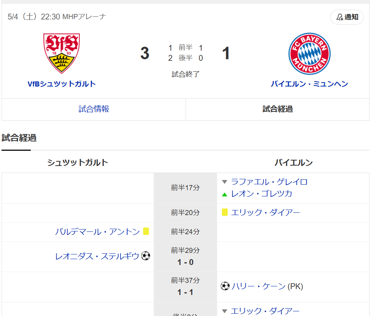Click the green substituted-on arrow beside レオン・ゴレツカ
Screen dimensions: 370x316
click(x=225, y=194)
